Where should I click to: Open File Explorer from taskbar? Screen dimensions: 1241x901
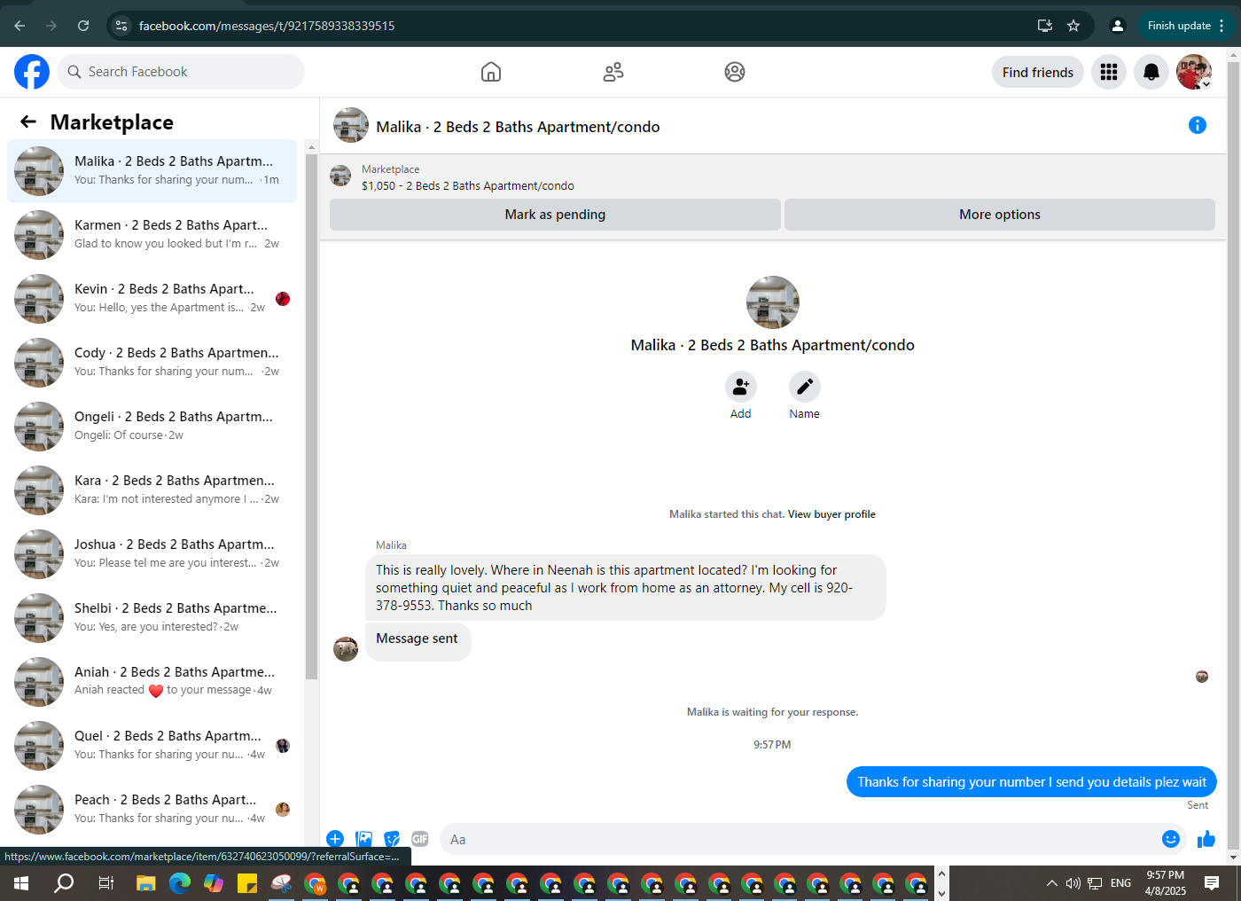click(x=145, y=883)
